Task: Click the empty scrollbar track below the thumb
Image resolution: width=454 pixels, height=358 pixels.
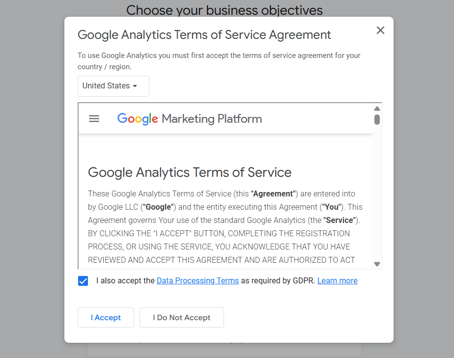Action: (377, 196)
